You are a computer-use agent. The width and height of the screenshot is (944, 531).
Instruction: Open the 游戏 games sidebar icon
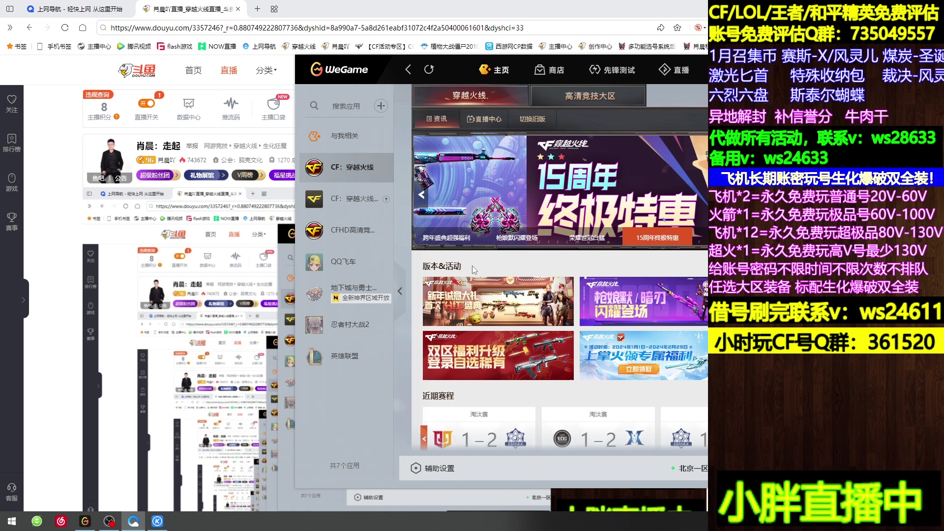[x=12, y=182]
